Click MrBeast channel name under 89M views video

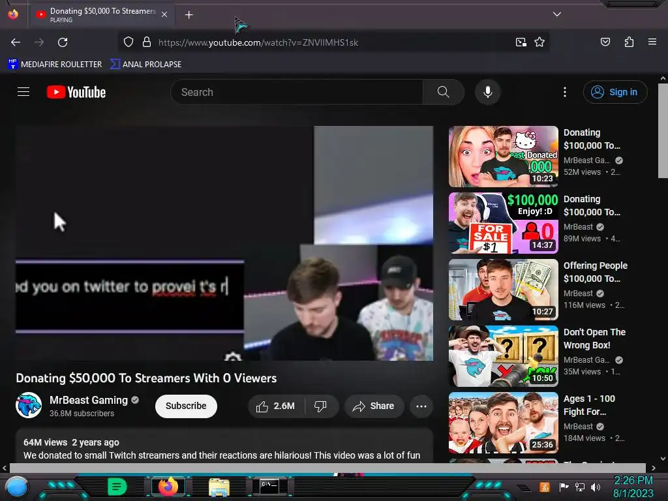click(x=578, y=226)
